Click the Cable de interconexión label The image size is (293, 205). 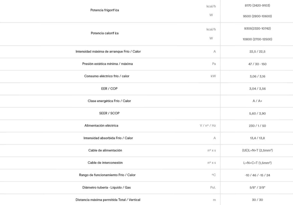click(105, 163)
